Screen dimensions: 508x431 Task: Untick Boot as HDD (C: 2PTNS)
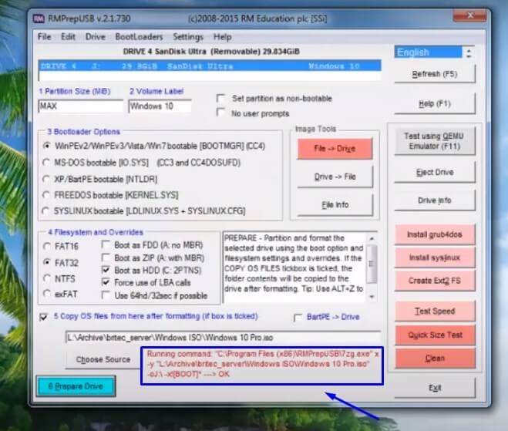tap(106, 270)
